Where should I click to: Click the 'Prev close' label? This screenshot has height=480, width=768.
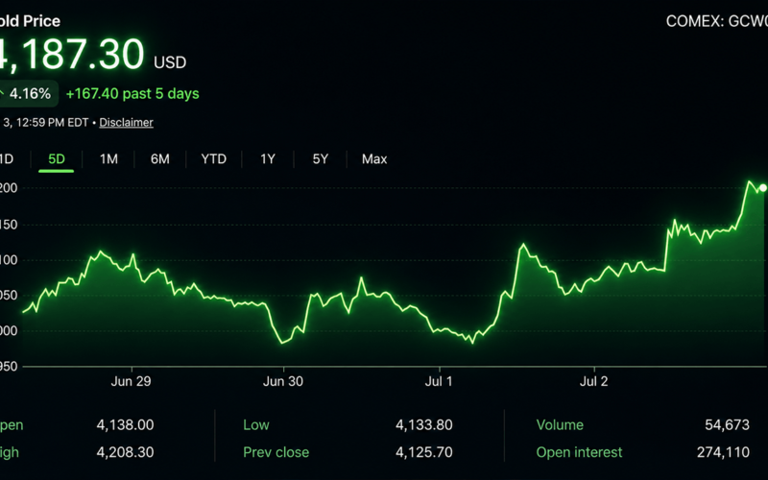pos(276,452)
